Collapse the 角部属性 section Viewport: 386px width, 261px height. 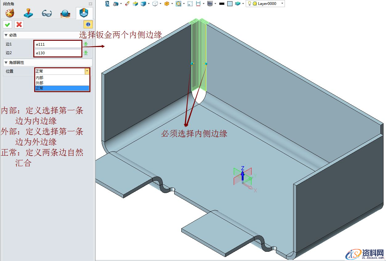(6, 62)
